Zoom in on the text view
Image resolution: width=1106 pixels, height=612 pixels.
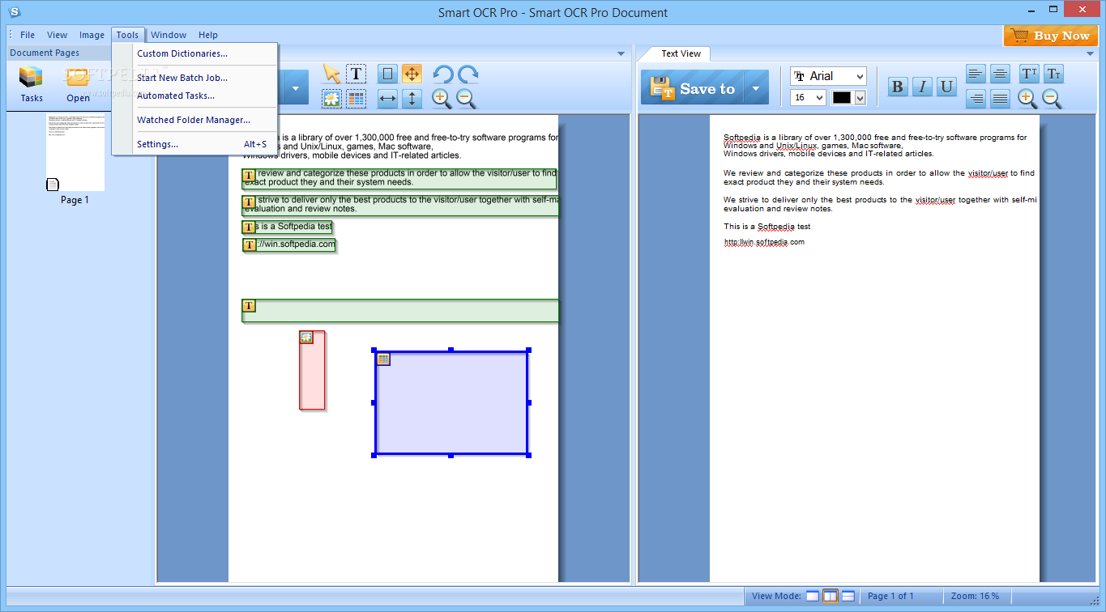tap(1027, 99)
